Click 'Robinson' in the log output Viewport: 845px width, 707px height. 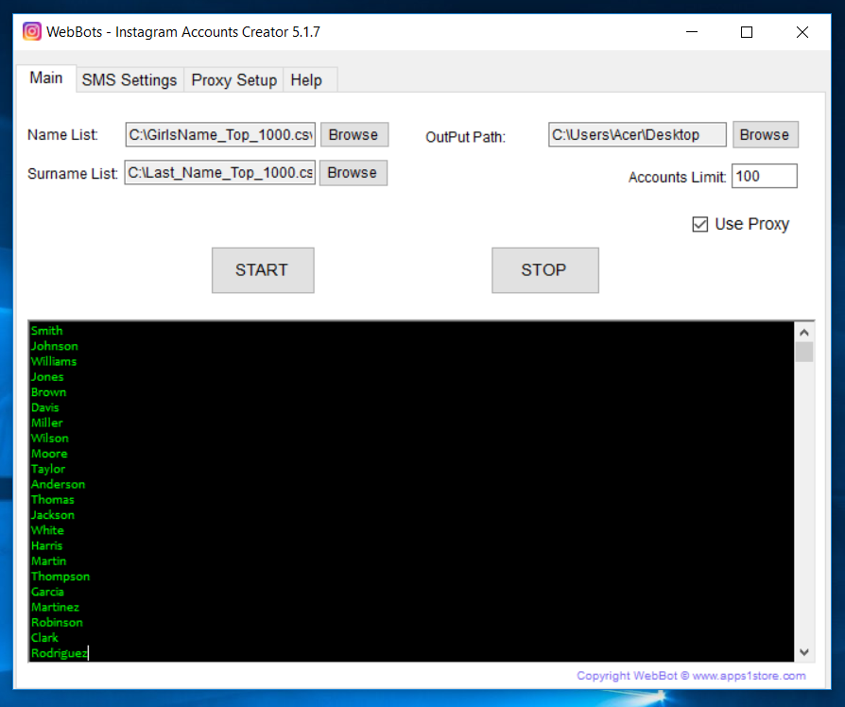[57, 622]
